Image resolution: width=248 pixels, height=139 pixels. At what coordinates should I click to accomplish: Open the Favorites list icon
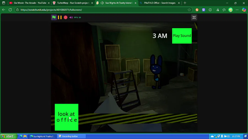(x=224, y=10)
